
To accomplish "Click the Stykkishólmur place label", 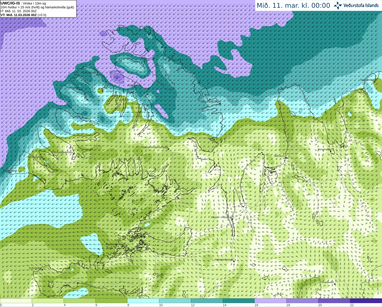I will pos(114,244).
